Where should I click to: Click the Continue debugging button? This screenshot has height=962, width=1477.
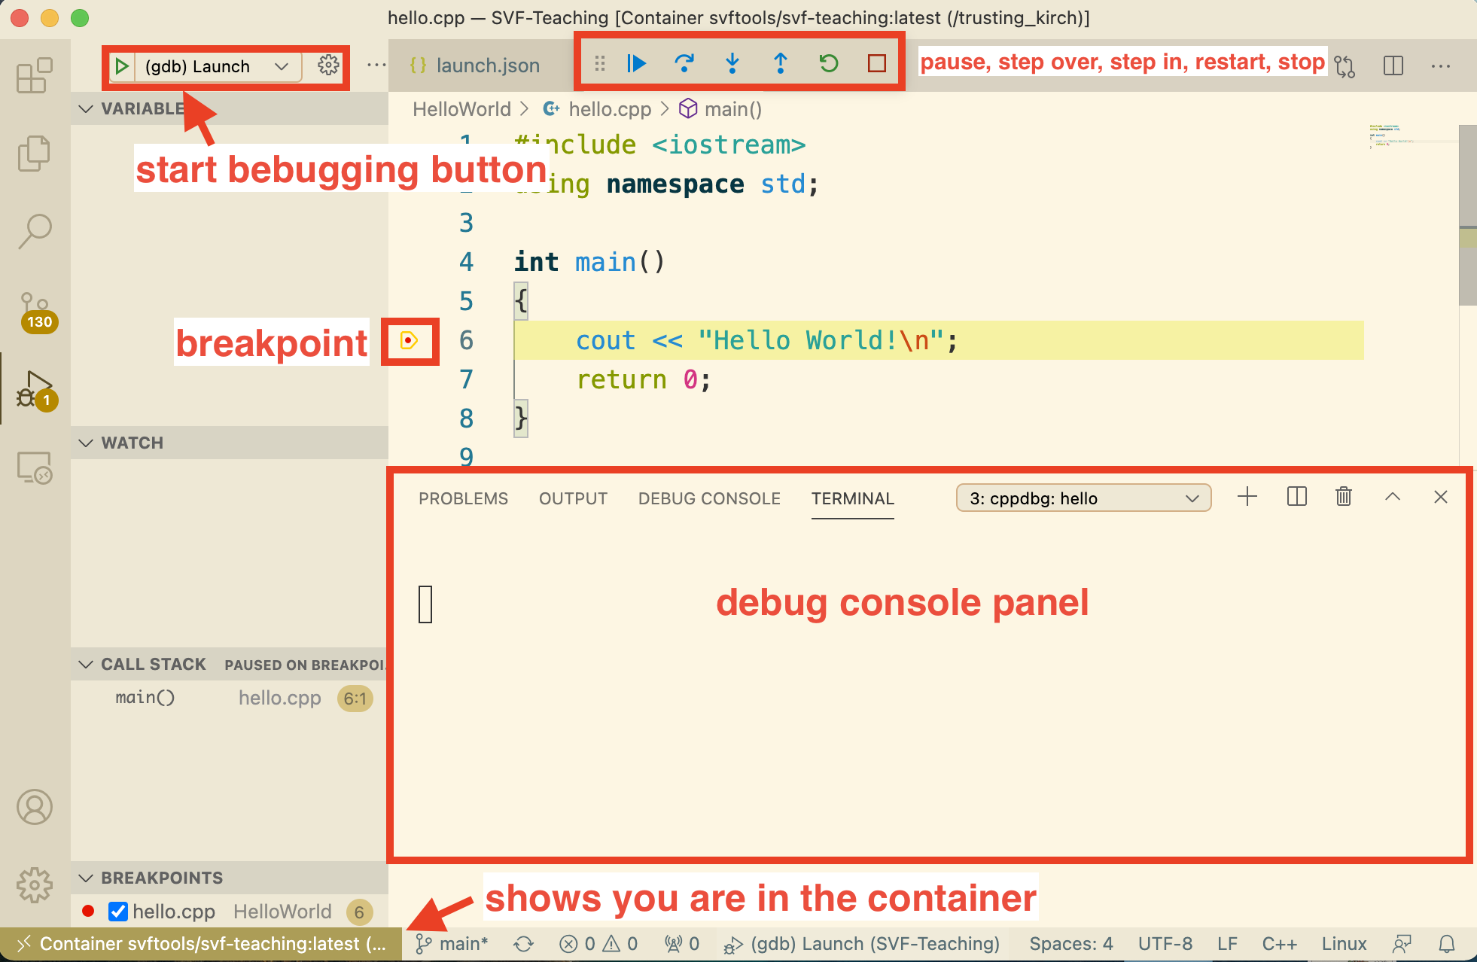[636, 63]
